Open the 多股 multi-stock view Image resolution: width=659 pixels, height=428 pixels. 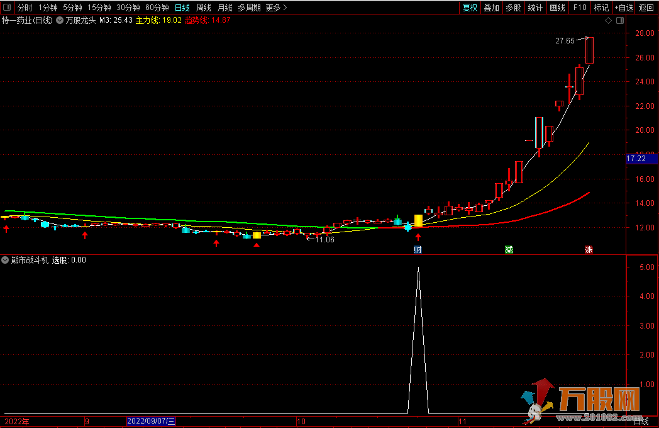513,8
